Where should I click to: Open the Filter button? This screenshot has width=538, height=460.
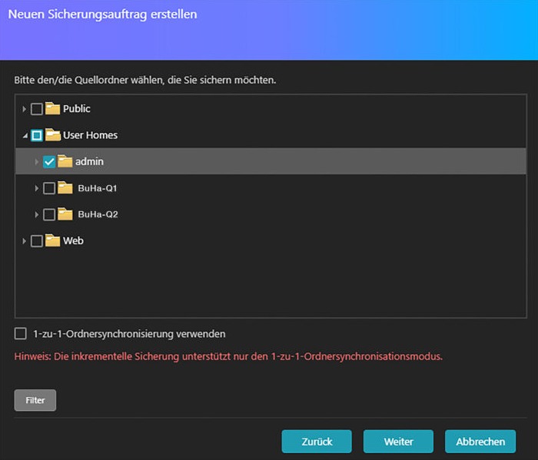coord(35,400)
